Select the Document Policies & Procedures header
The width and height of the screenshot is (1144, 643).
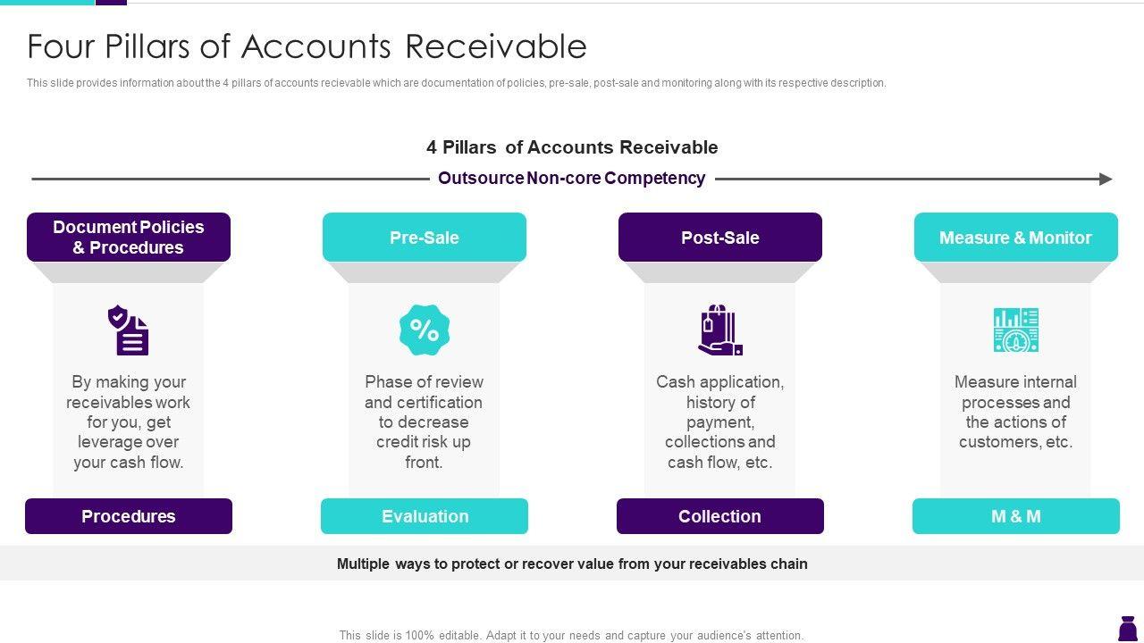click(x=129, y=238)
